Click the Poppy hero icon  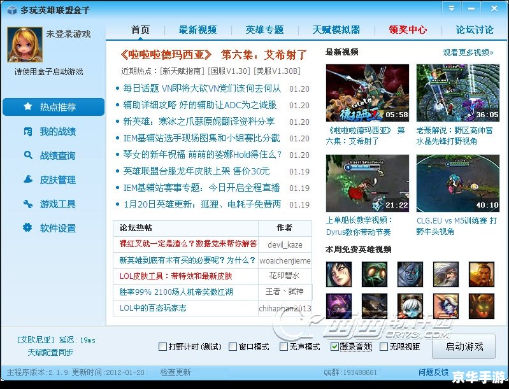(x=410, y=306)
